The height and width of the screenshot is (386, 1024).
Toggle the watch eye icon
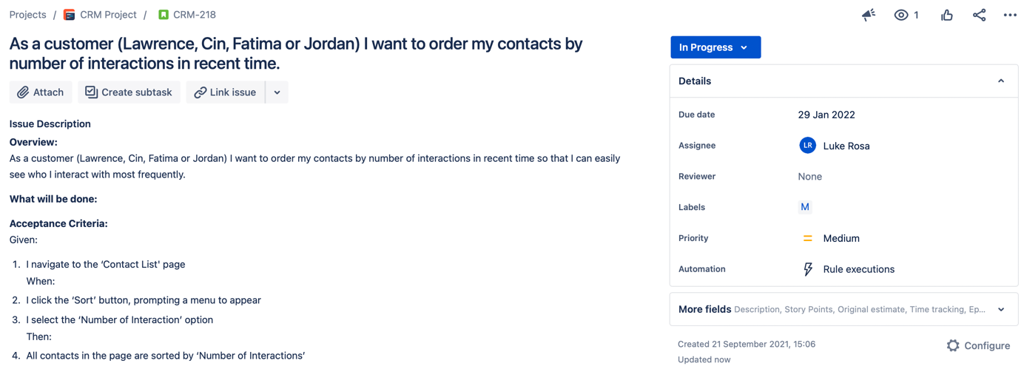coord(900,15)
